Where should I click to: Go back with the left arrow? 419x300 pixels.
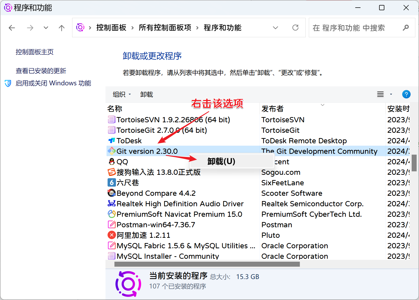[x=12, y=28]
